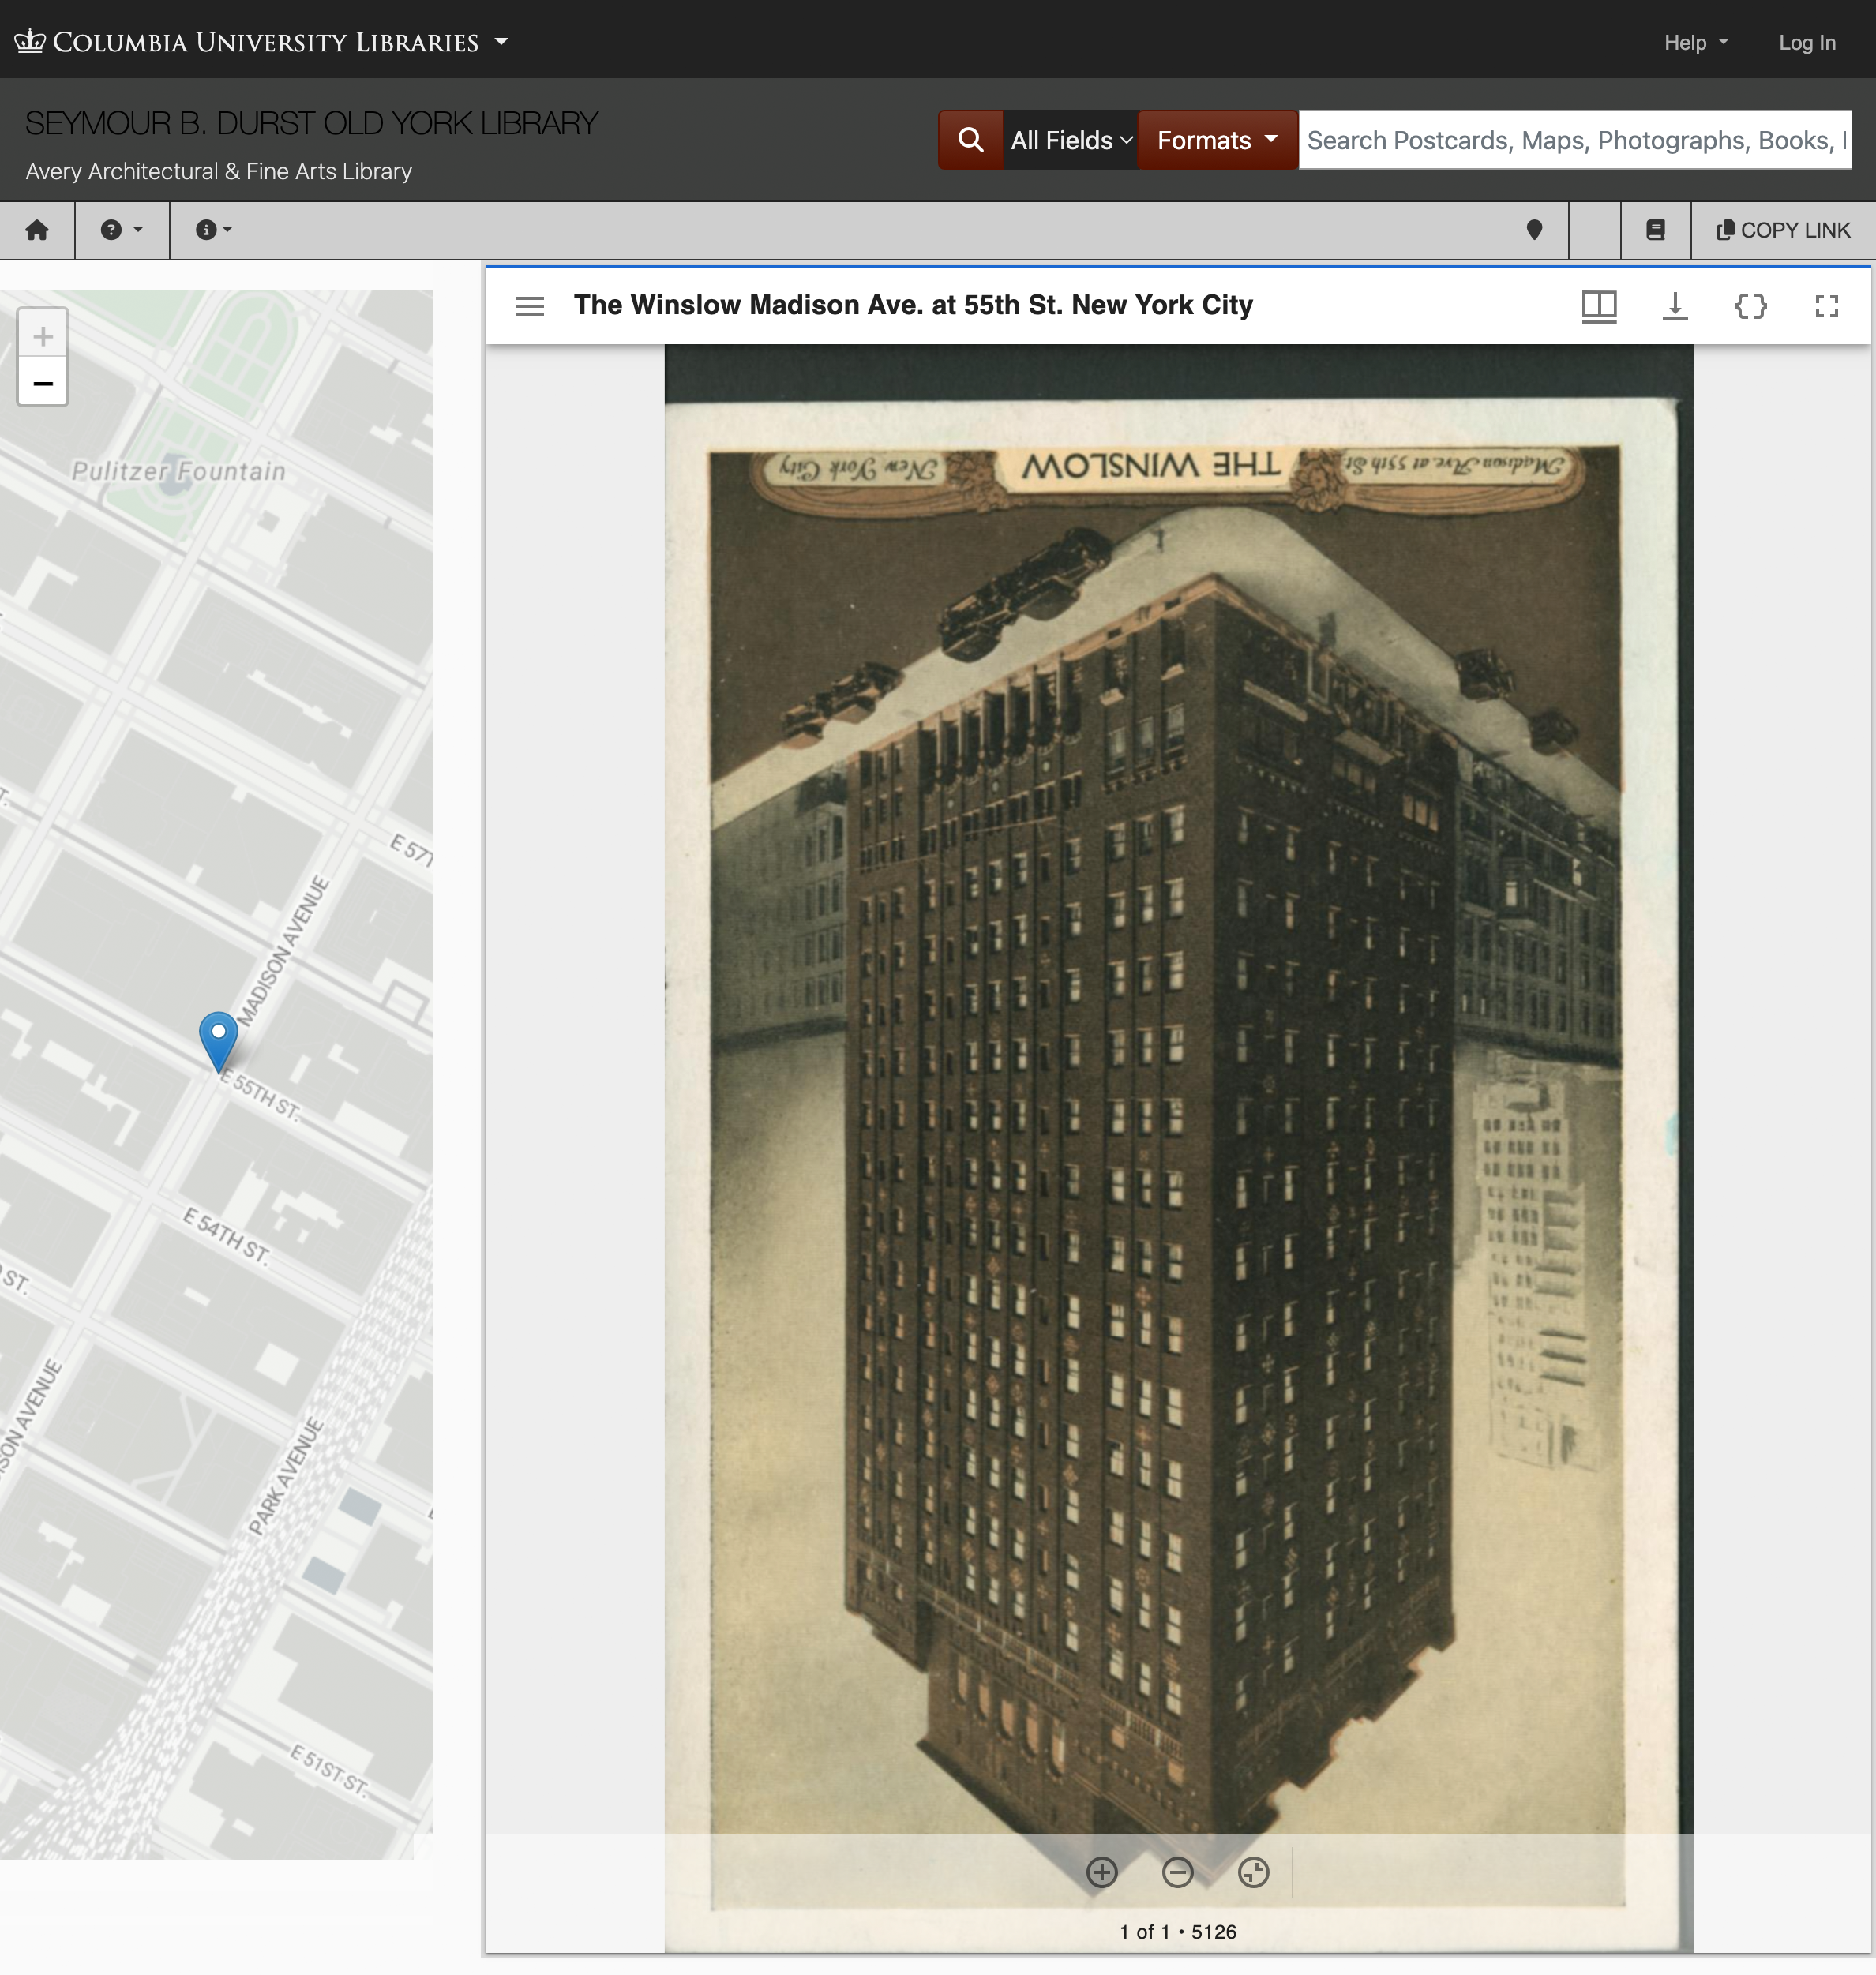Viewport: 1876px width, 1975px height.
Task: Click the '1 of 1 • 5126' page indicator
Action: pyautogui.click(x=1178, y=1932)
